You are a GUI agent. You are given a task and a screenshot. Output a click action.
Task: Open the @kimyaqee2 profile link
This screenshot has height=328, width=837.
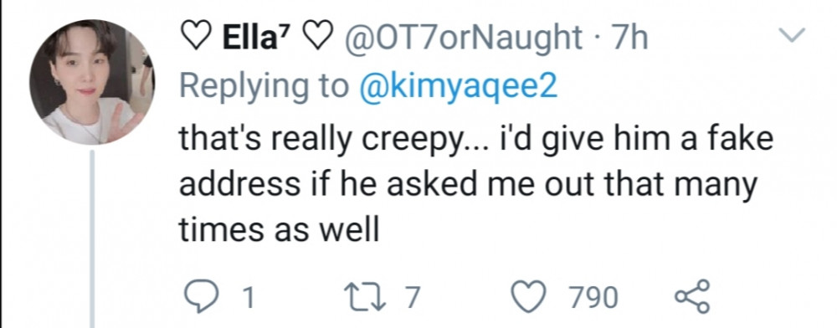459,87
